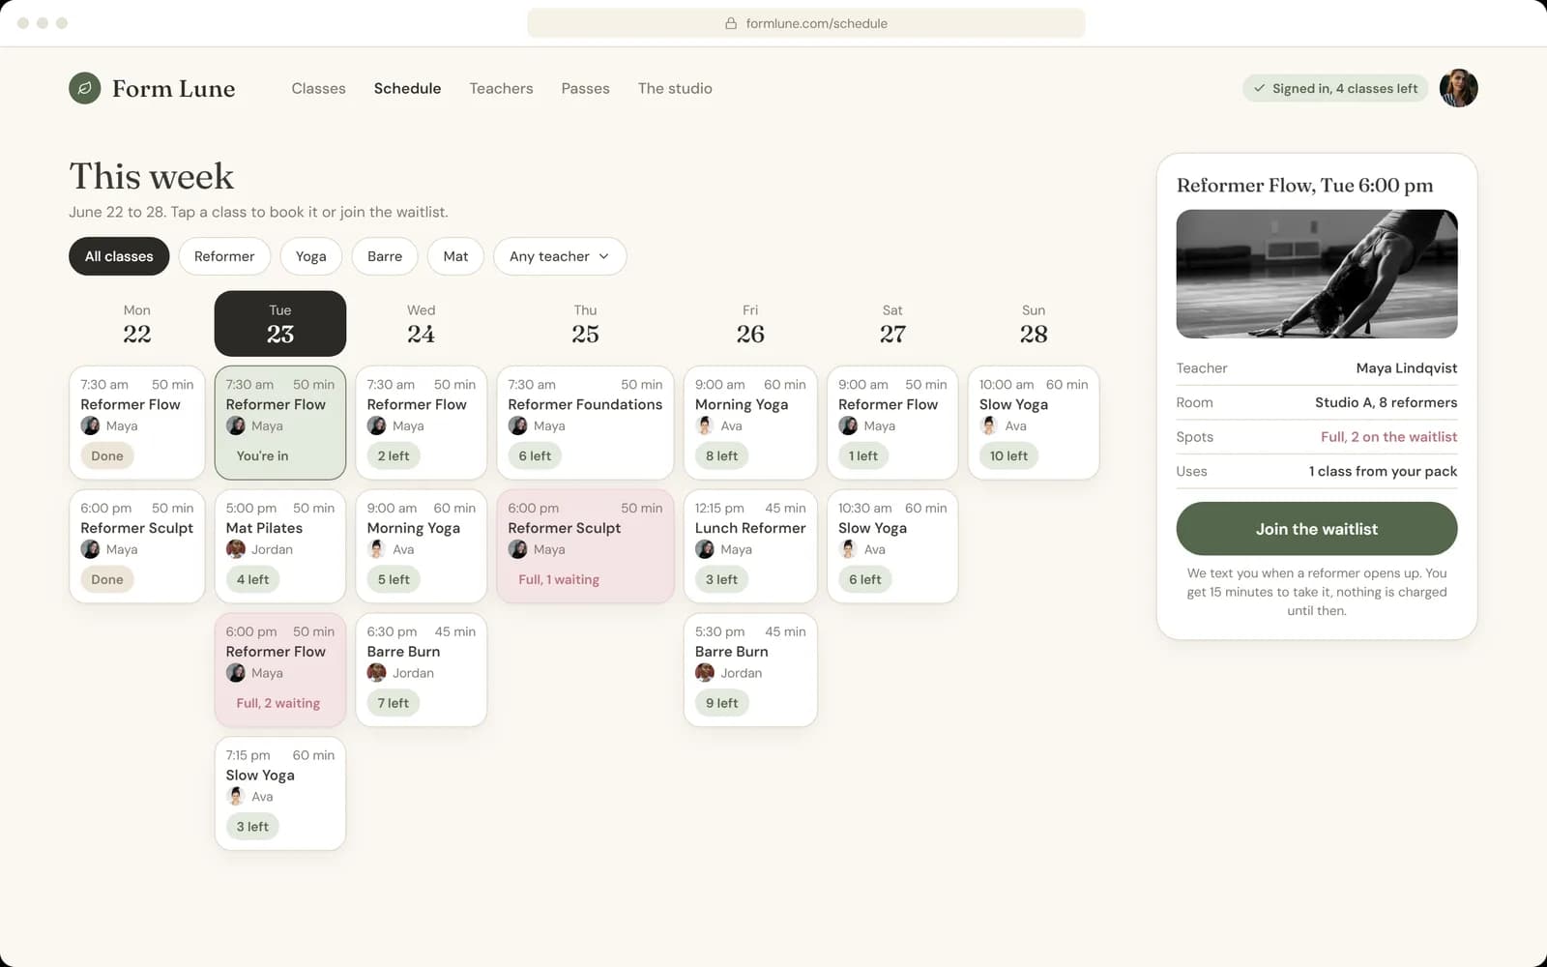Click the Reformer Flow, Tue 6:00 pm title
The image size is (1547, 967).
pos(1304,185)
